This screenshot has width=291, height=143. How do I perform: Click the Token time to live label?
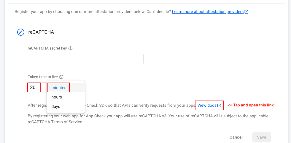coord(43,77)
